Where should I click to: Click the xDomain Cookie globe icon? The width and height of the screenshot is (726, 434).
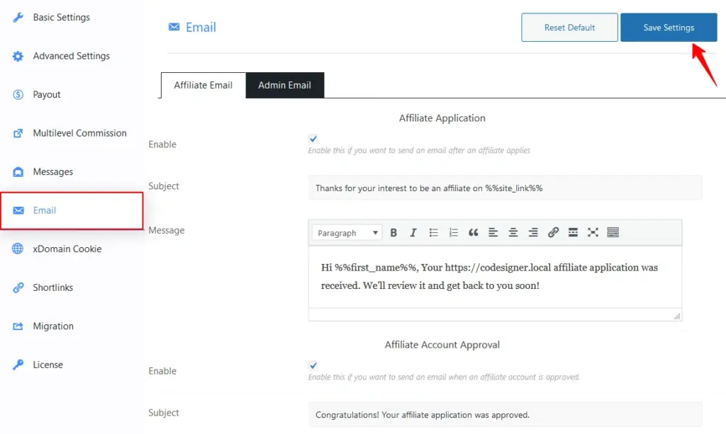tap(18, 249)
